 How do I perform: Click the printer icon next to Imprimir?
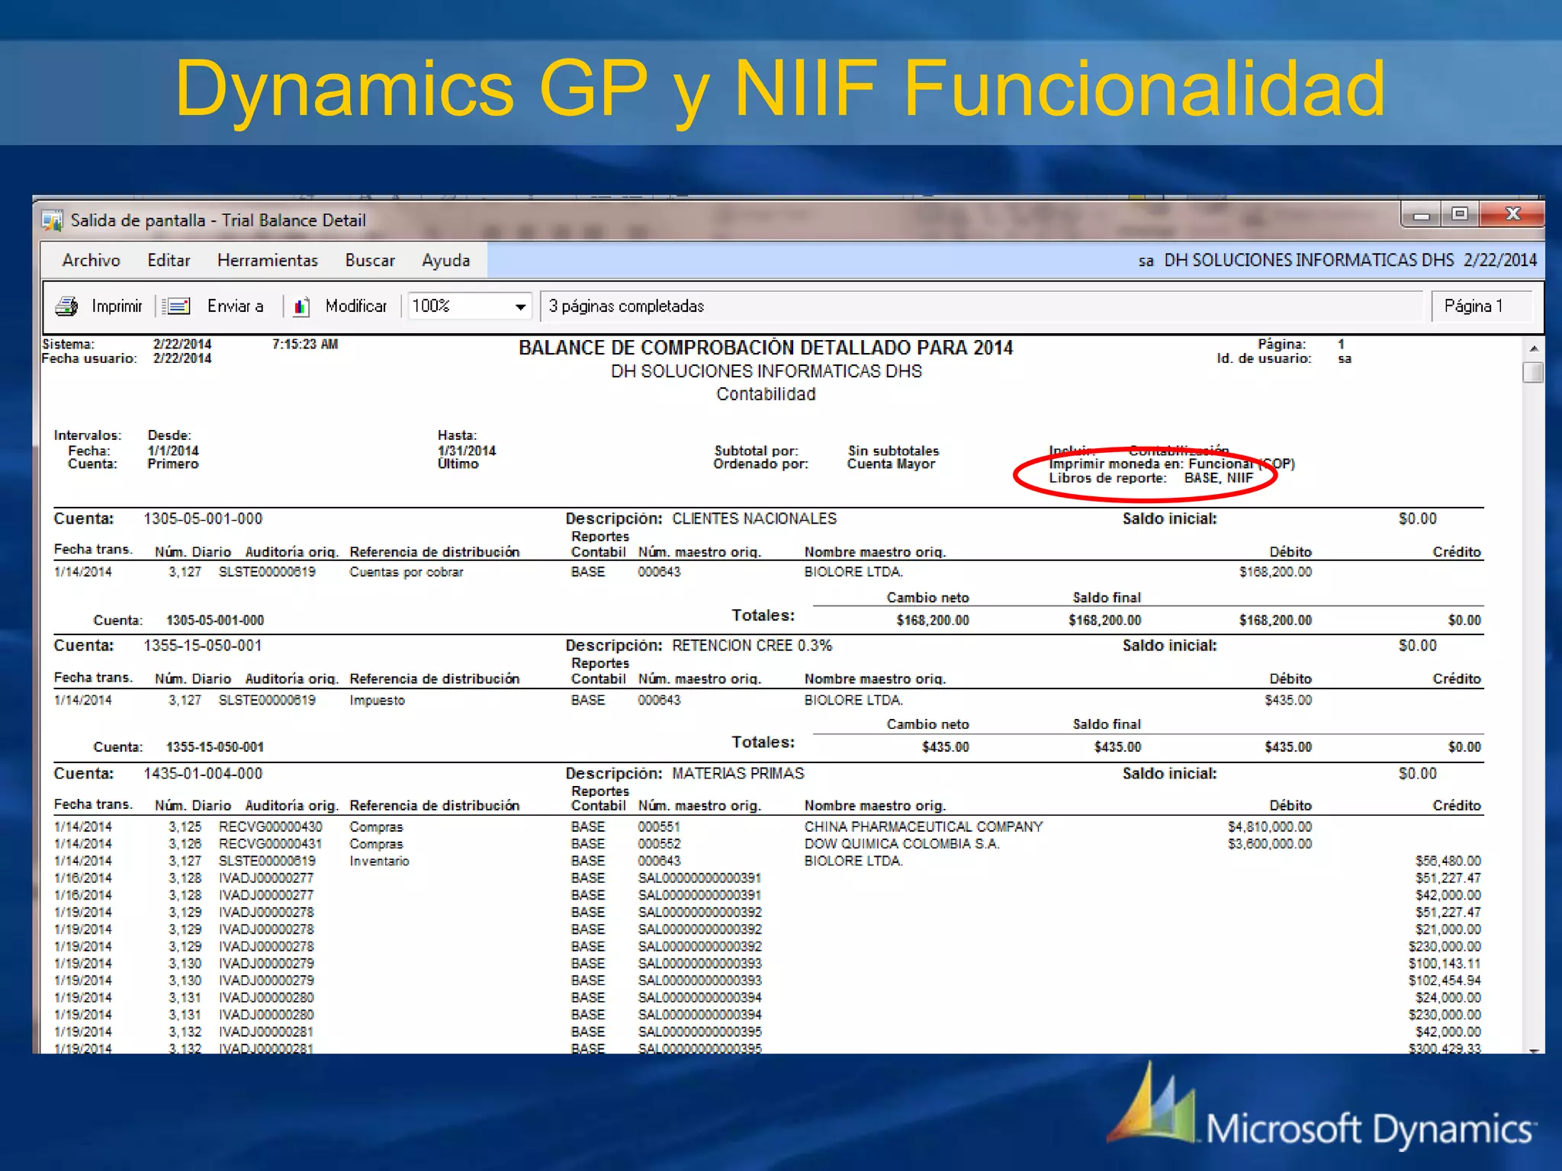coord(67,306)
